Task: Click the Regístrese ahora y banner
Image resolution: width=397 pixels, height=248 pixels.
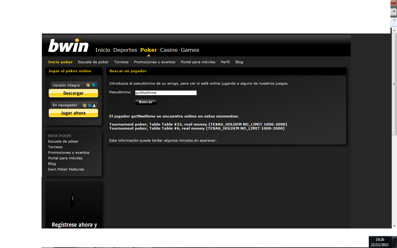Action: click(x=74, y=205)
